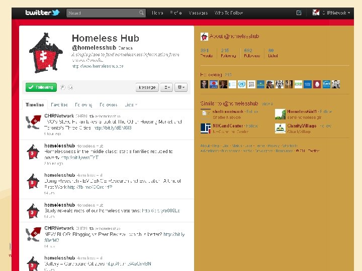Open Profile in top navigation
The width and height of the screenshot is (362, 271).
pyautogui.click(x=176, y=13)
